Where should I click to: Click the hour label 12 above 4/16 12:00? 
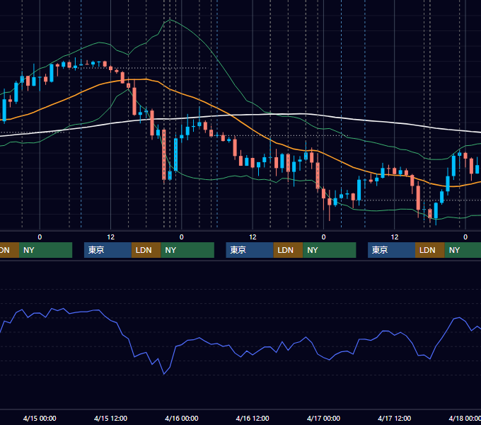pos(253,237)
